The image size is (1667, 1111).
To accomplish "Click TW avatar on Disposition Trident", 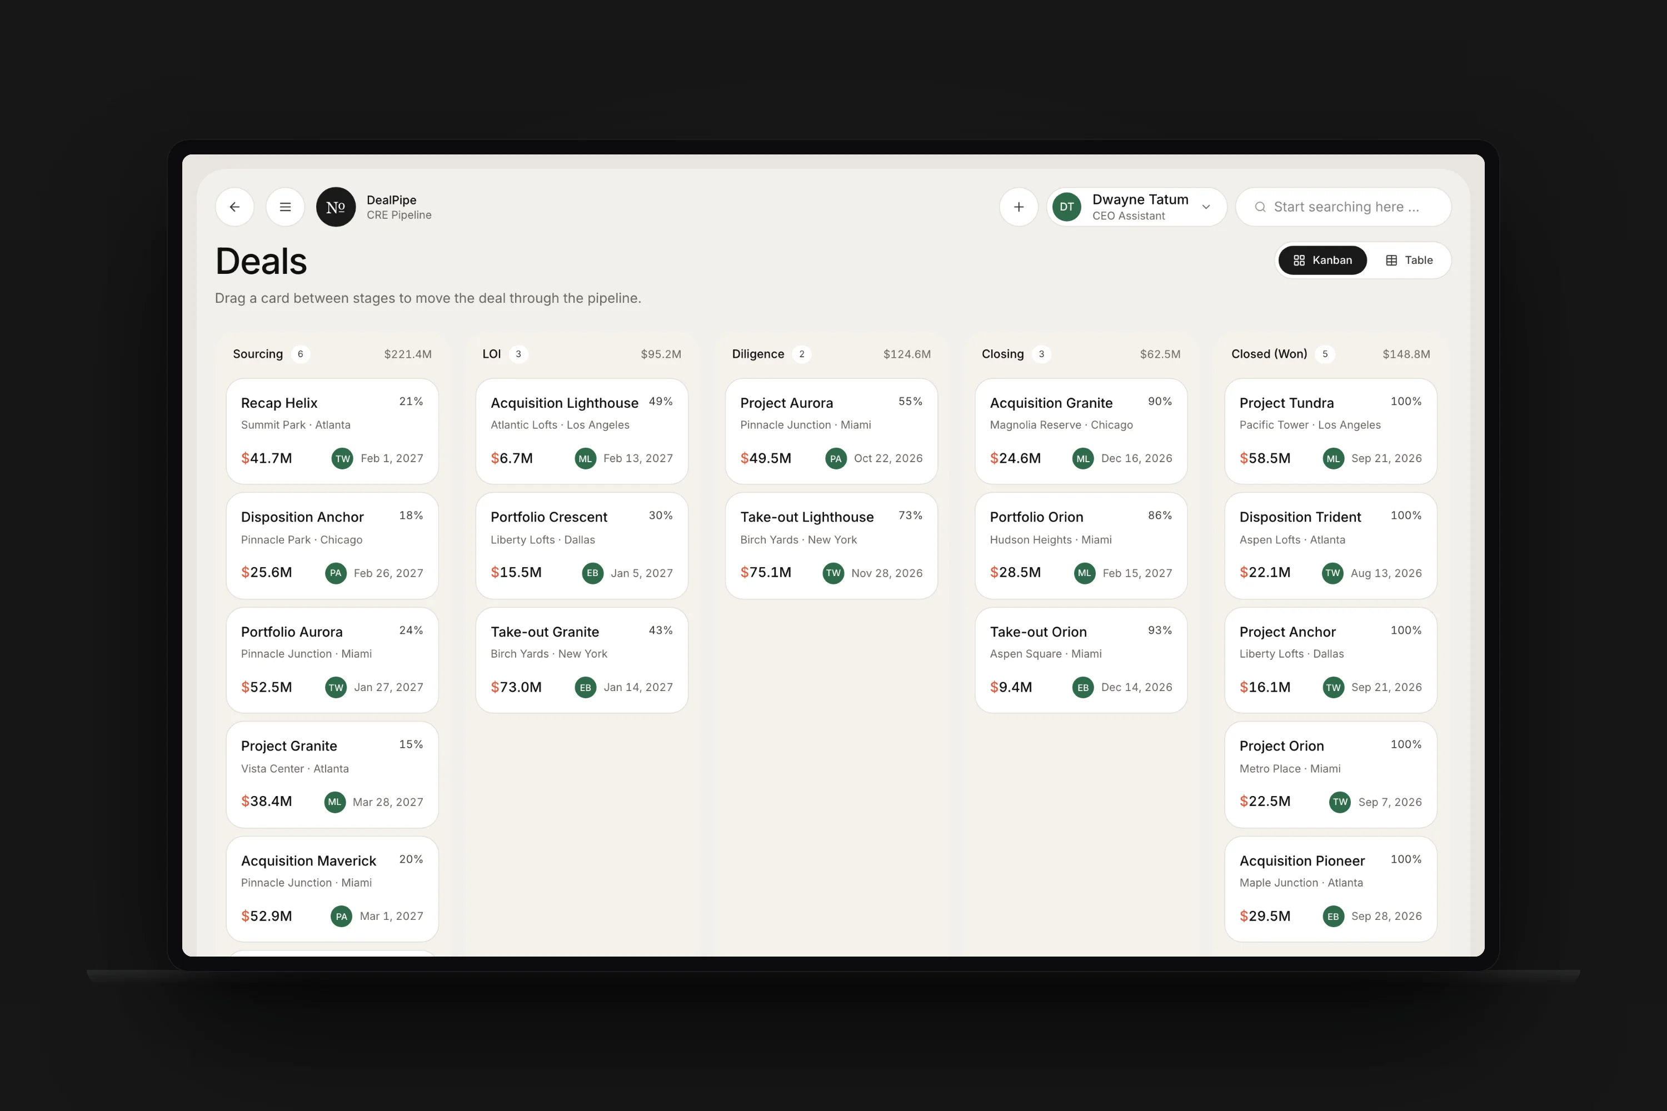I will click(1332, 573).
